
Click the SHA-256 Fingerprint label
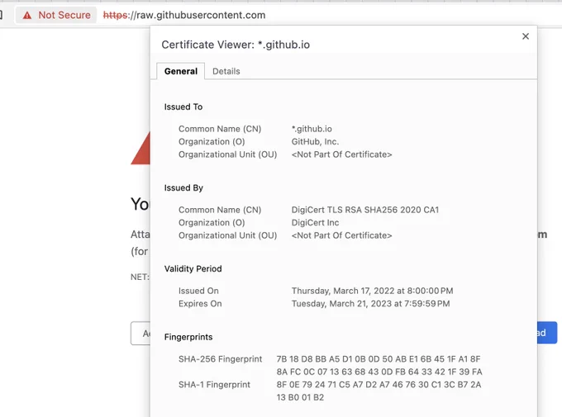(x=220, y=359)
